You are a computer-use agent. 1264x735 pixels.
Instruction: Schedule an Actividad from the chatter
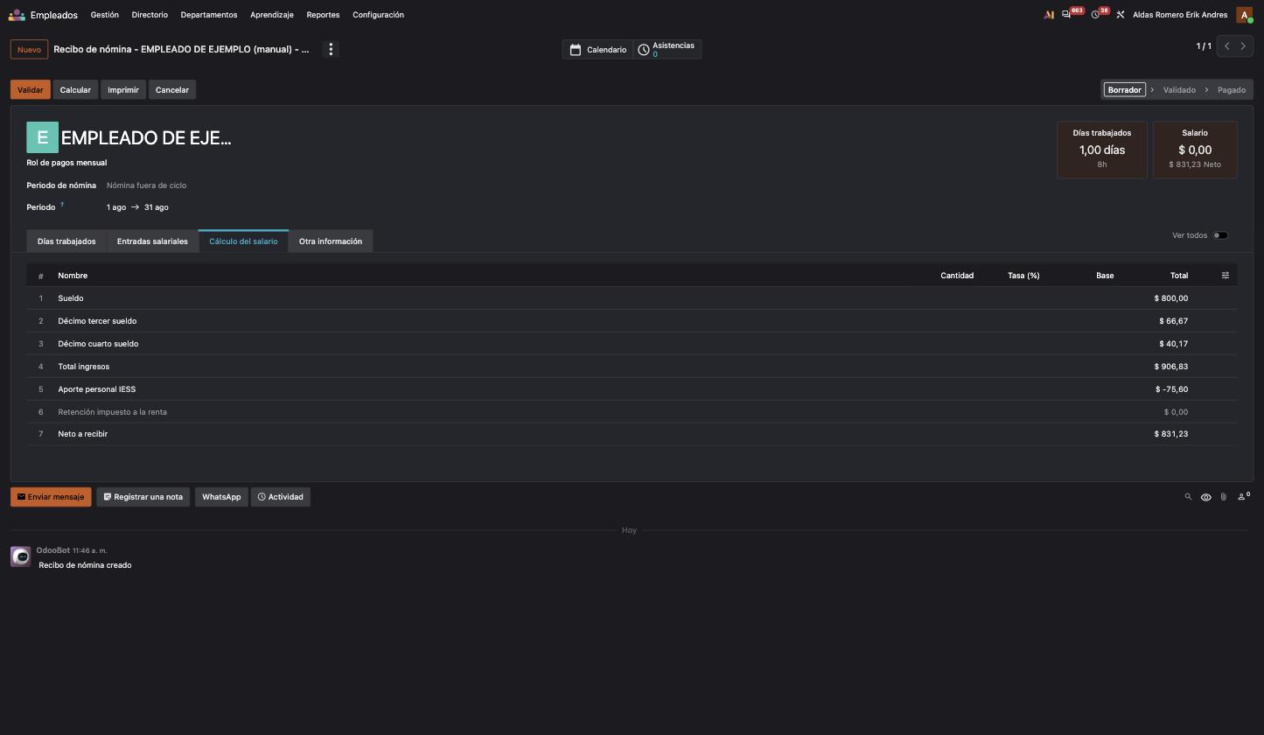(x=281, y=497)
